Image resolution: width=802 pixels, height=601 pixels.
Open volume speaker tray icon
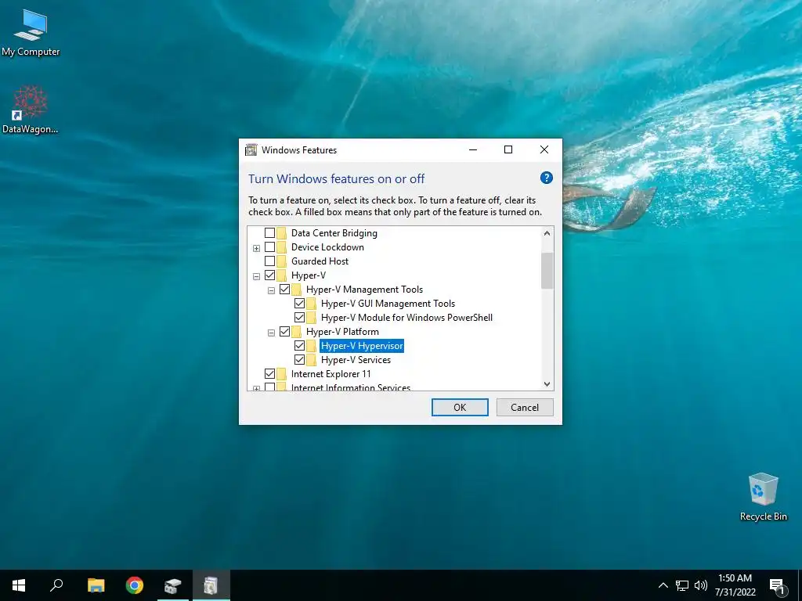pyautogui.click(x=701, y=585)
